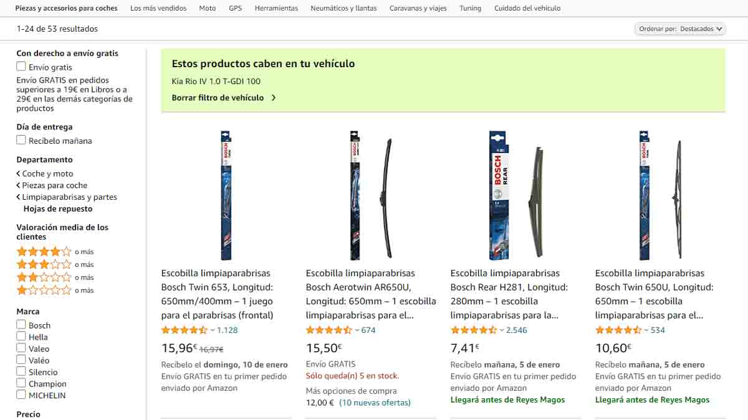Image resolution: width=748 pixels, height=420 pixels.
Task: Click star rating of Bosch Twin 653
Action: point(185,330)
